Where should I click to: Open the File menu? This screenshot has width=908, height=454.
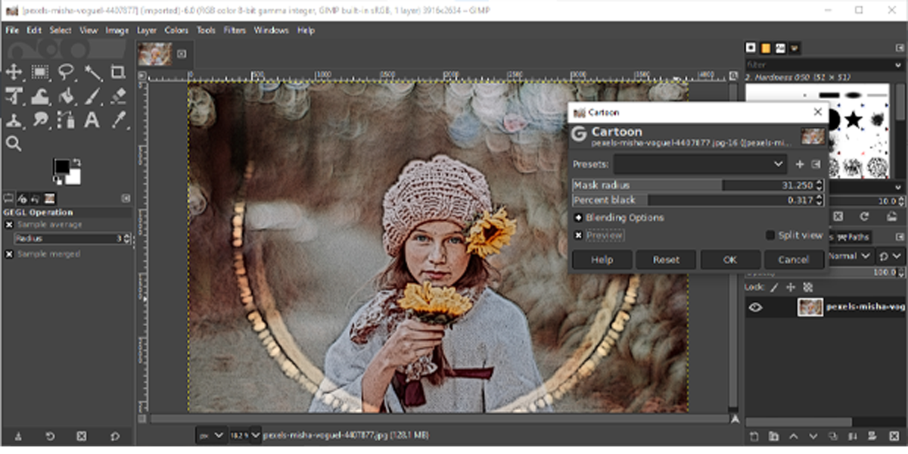click(x=12, y=30)
